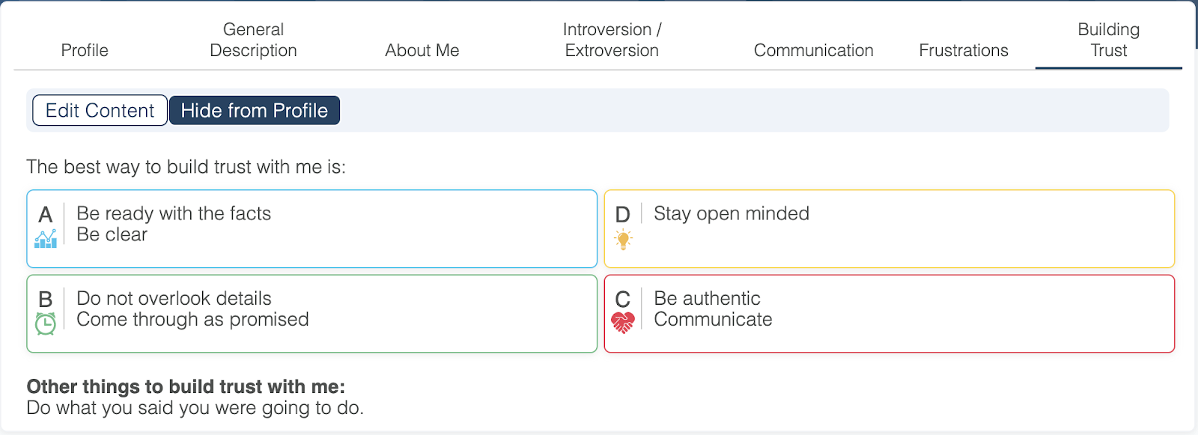Click the "Be ready with the facts" text
Image resolution: width=1198 pixels, height=435 pixels.
[x=174, y=213]
